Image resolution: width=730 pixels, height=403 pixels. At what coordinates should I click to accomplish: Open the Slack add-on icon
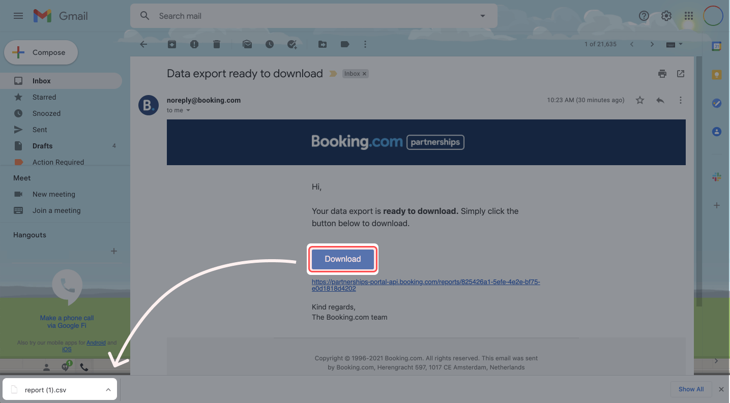click(x=717, y=177)
